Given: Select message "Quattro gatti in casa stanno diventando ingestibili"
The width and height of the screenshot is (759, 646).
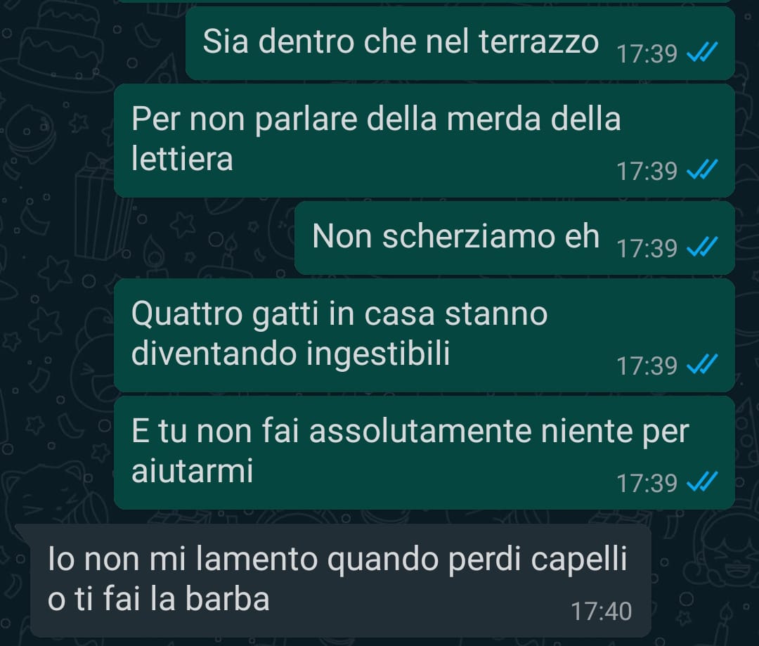Looking at the screenshot, I should coord(424,335).
